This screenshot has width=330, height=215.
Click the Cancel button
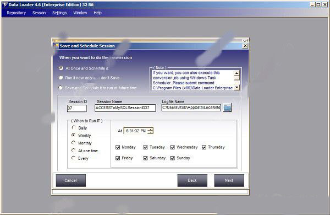click(71, 180)
